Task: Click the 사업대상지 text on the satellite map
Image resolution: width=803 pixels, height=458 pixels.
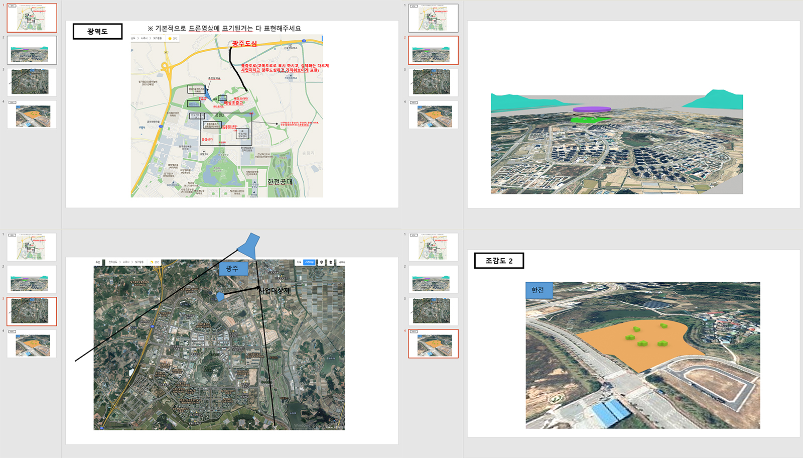Action: click(274, 290)
